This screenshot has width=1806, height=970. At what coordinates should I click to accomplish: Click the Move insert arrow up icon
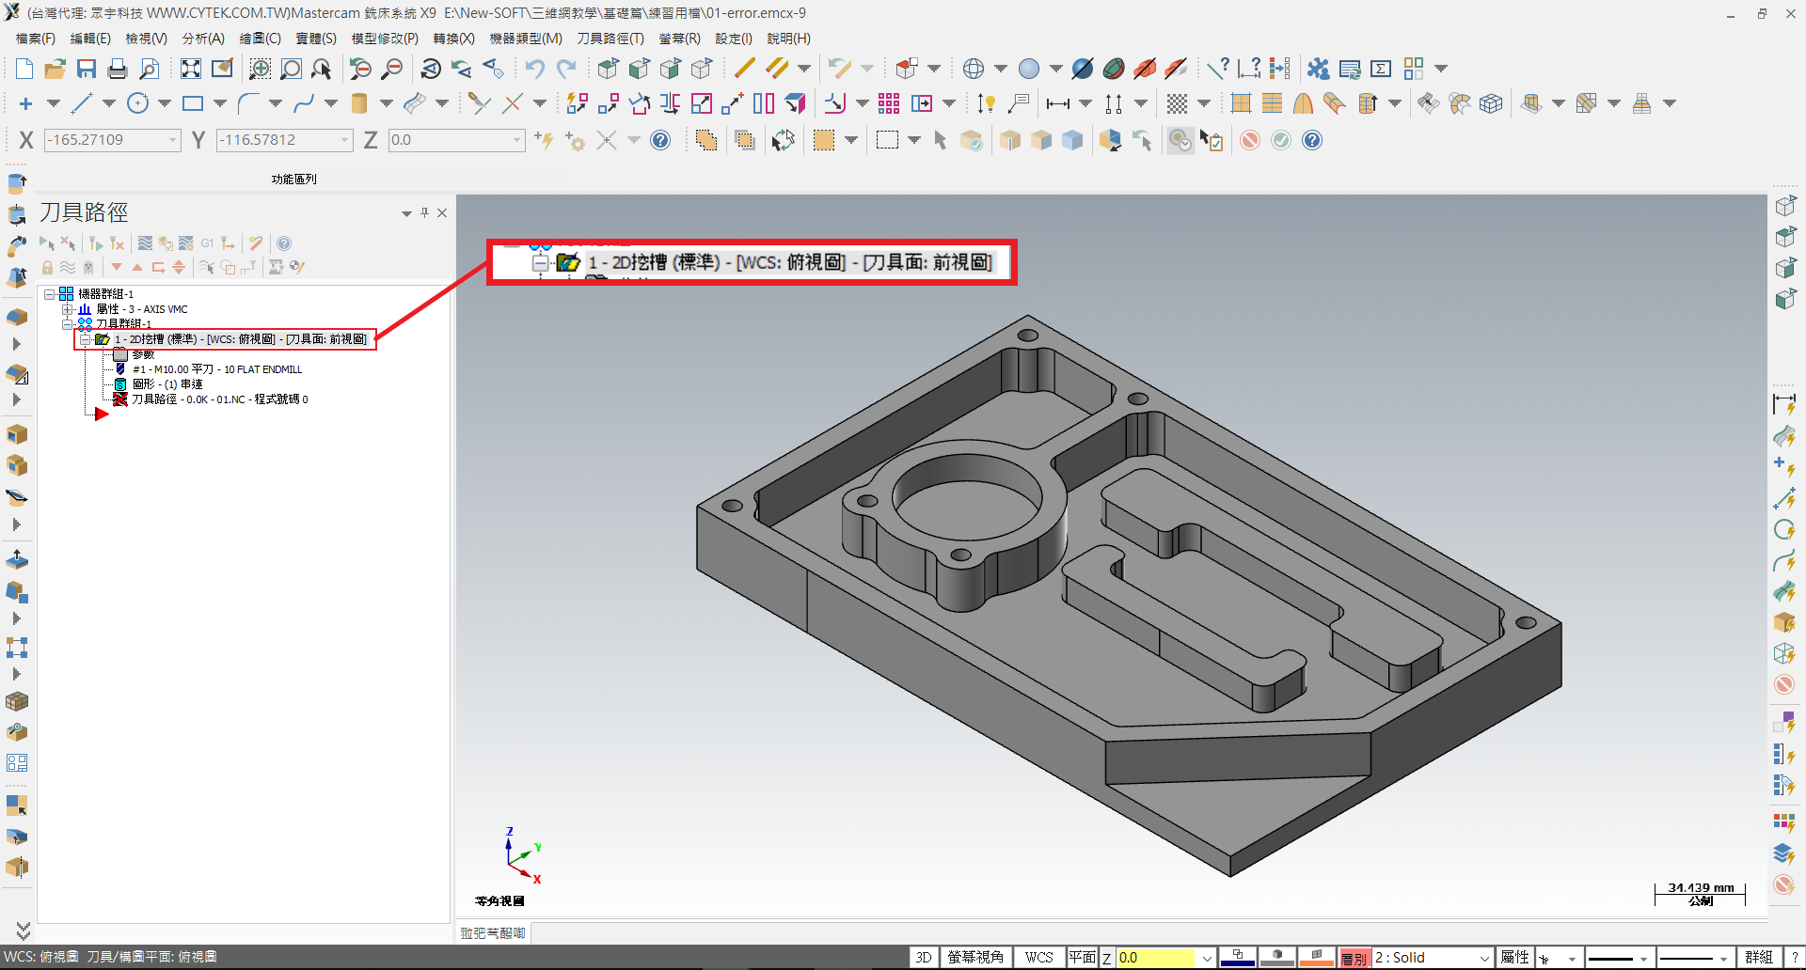pos(137,267)
